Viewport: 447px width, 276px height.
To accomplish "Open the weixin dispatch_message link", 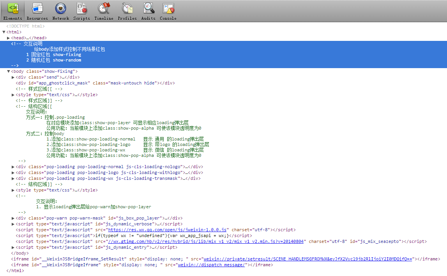I will 211,265.
